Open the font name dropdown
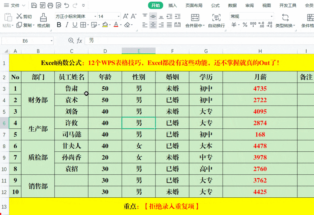The image size is (314, 215). (x=95, y=16)
